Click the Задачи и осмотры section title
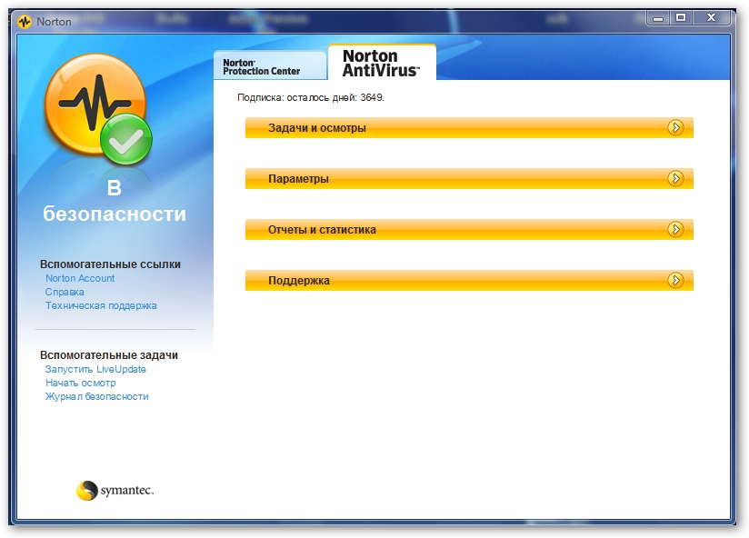 pyautogui.click(x=317, y=128)
